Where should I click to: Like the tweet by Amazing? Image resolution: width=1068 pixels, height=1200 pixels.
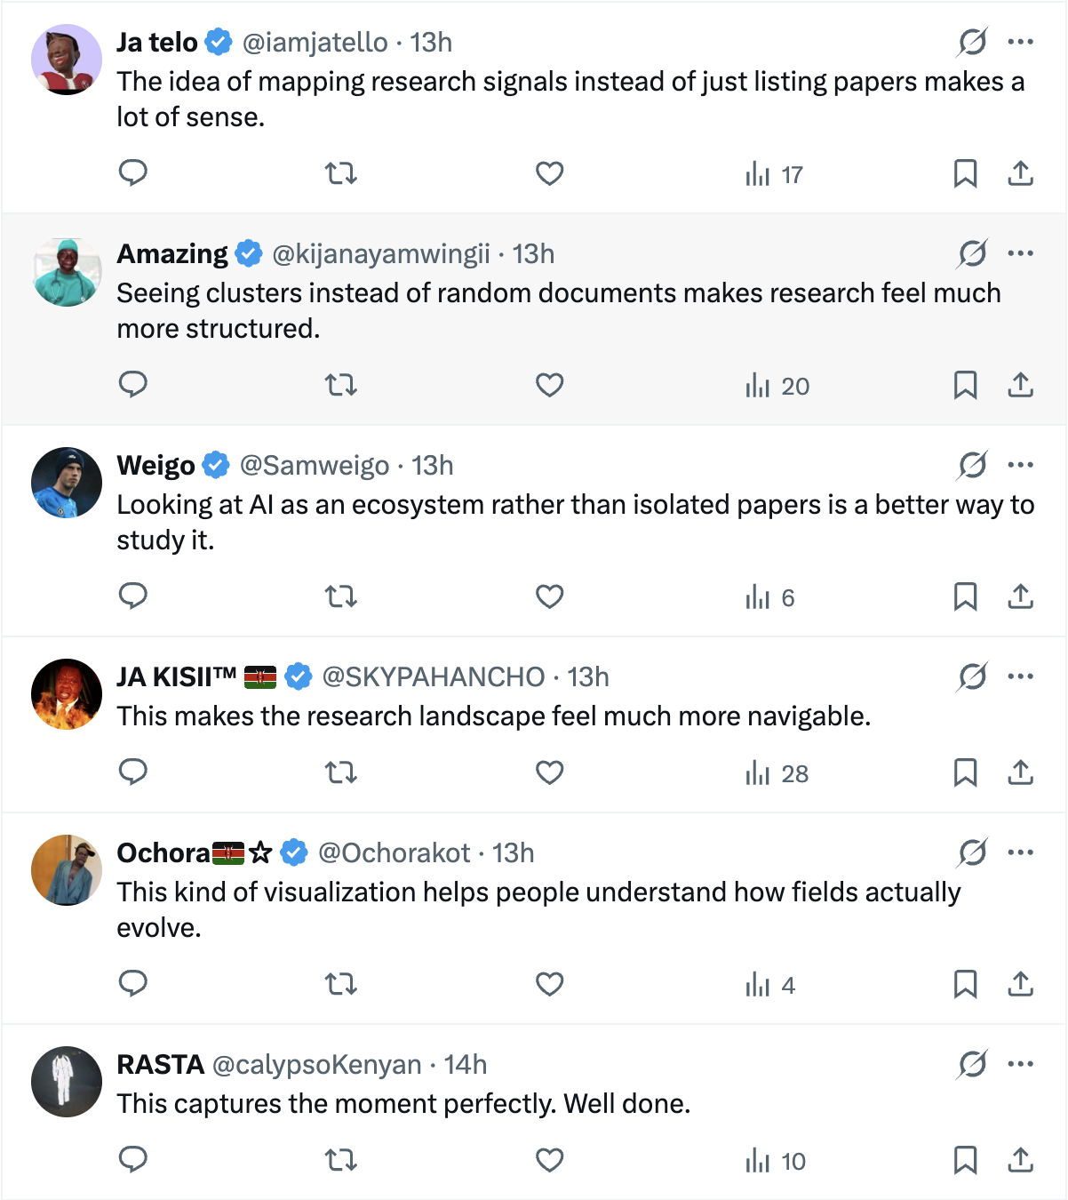(x=550, y=385)
